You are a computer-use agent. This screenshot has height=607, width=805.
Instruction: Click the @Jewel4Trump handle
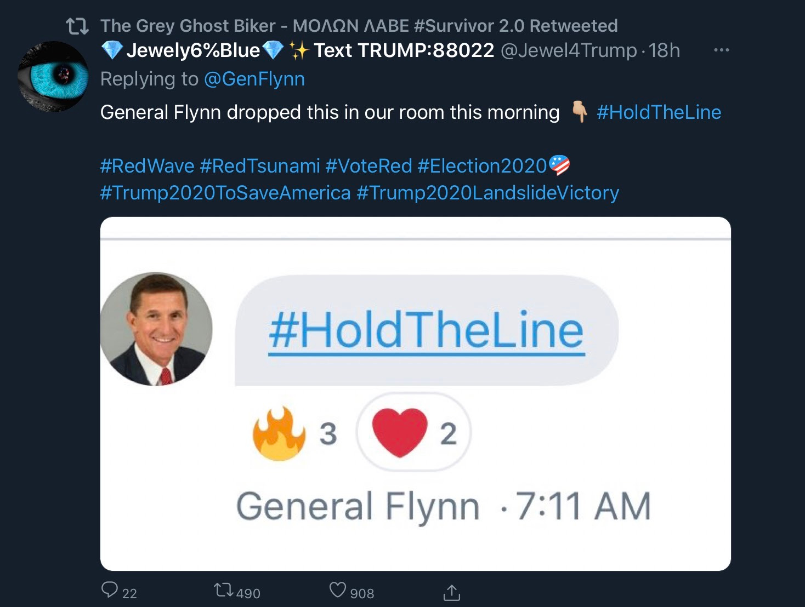pos(569,50)
